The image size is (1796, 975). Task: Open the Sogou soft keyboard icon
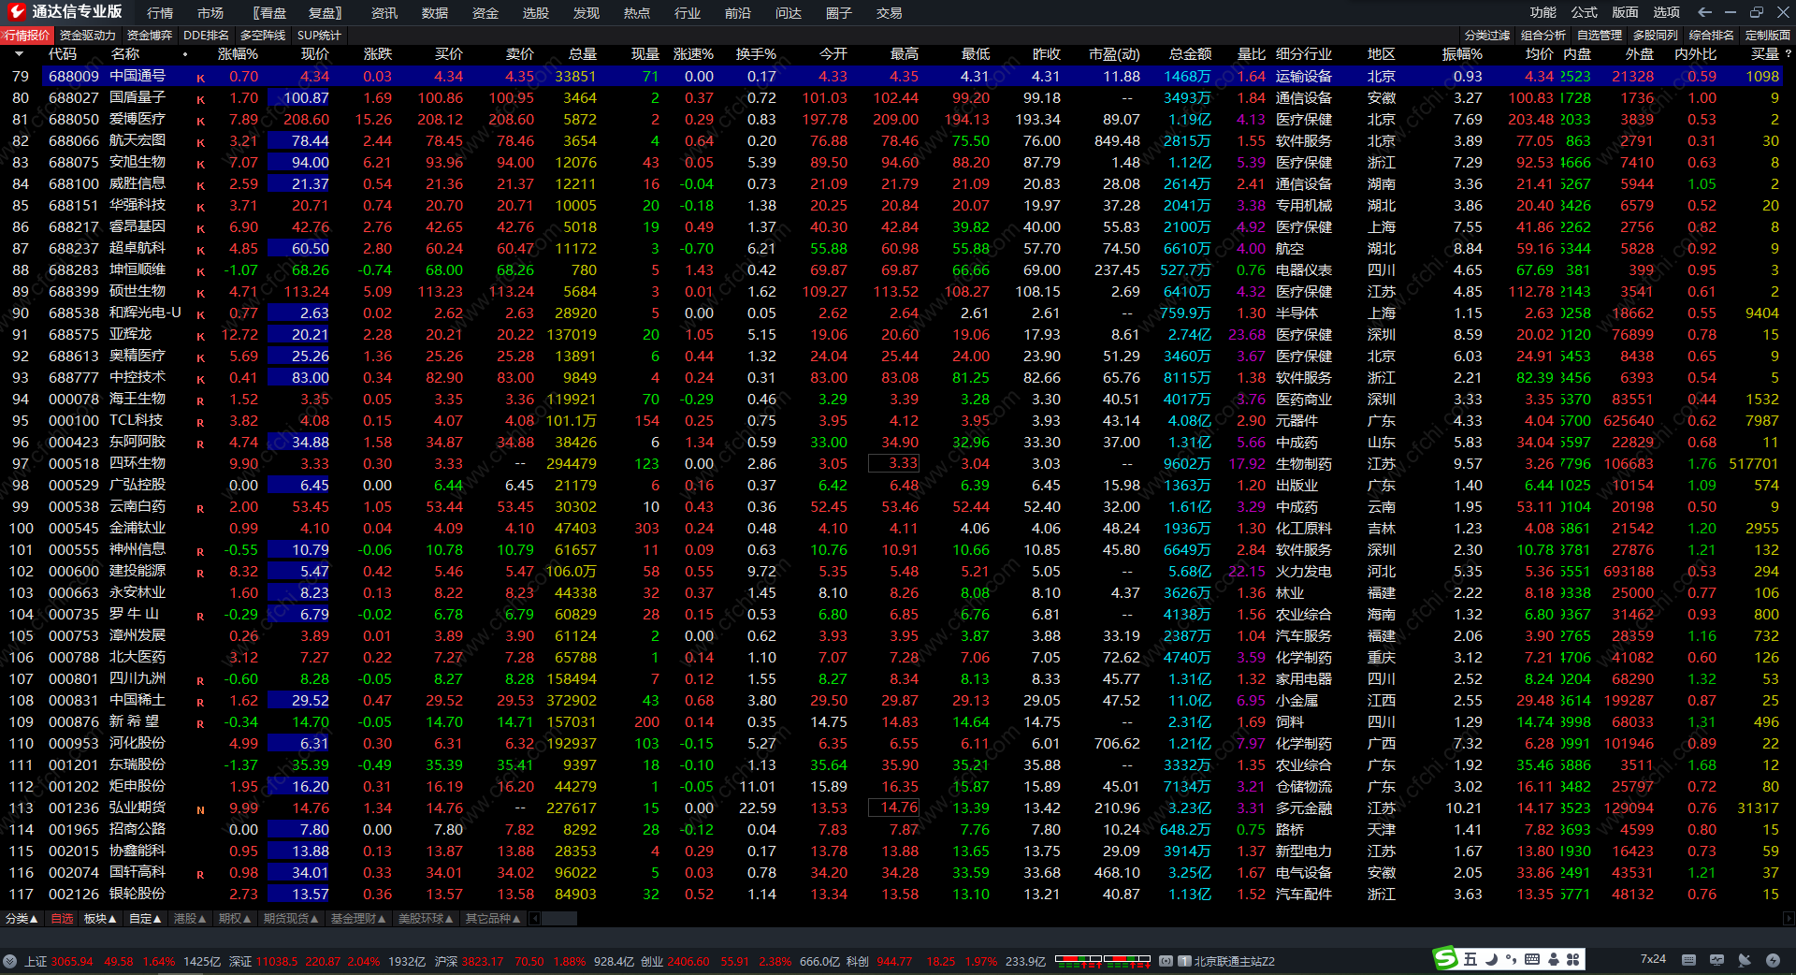[1532, 959]
